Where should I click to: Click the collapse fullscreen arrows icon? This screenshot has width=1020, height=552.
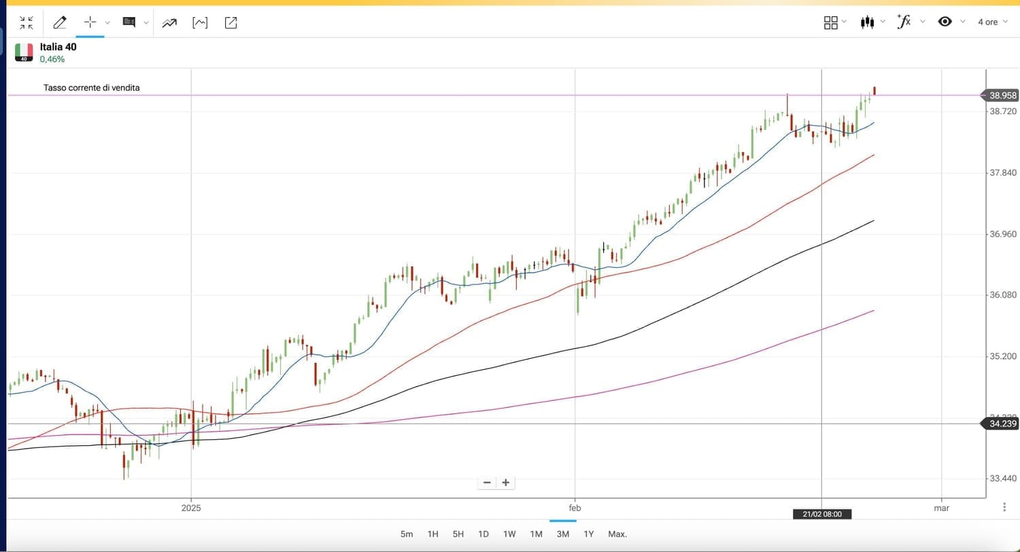(x=27, y=22)
